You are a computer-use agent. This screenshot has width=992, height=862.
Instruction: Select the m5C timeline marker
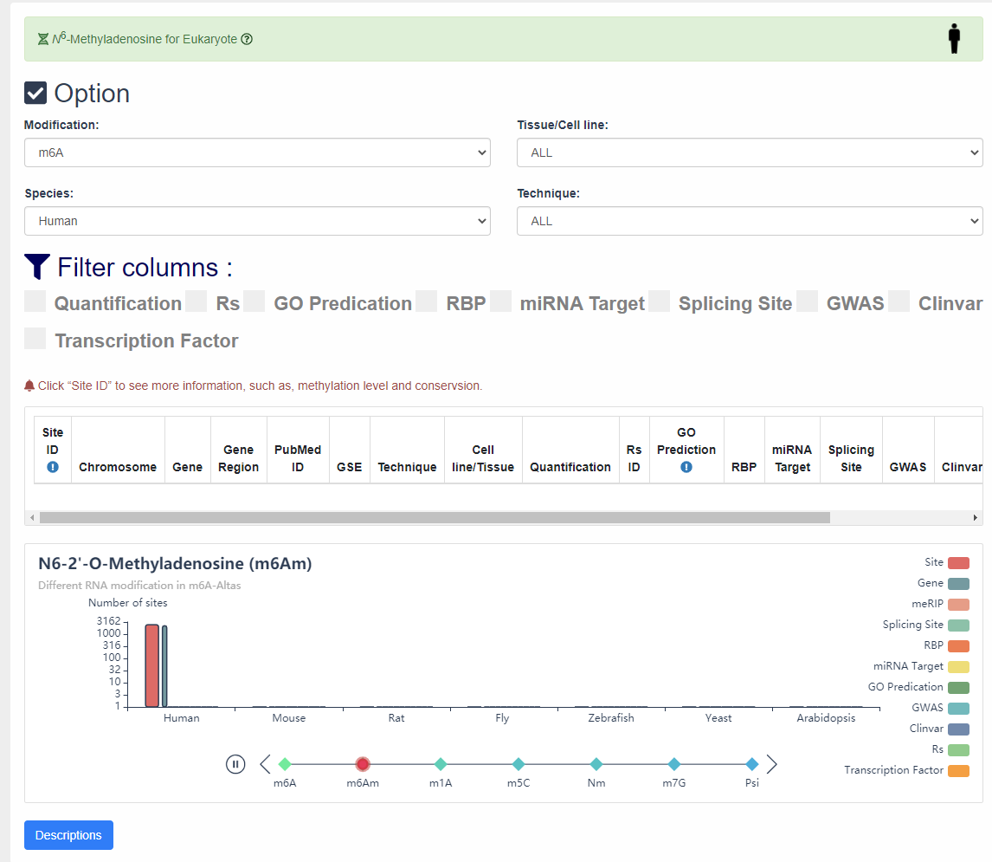pos(519,764)
